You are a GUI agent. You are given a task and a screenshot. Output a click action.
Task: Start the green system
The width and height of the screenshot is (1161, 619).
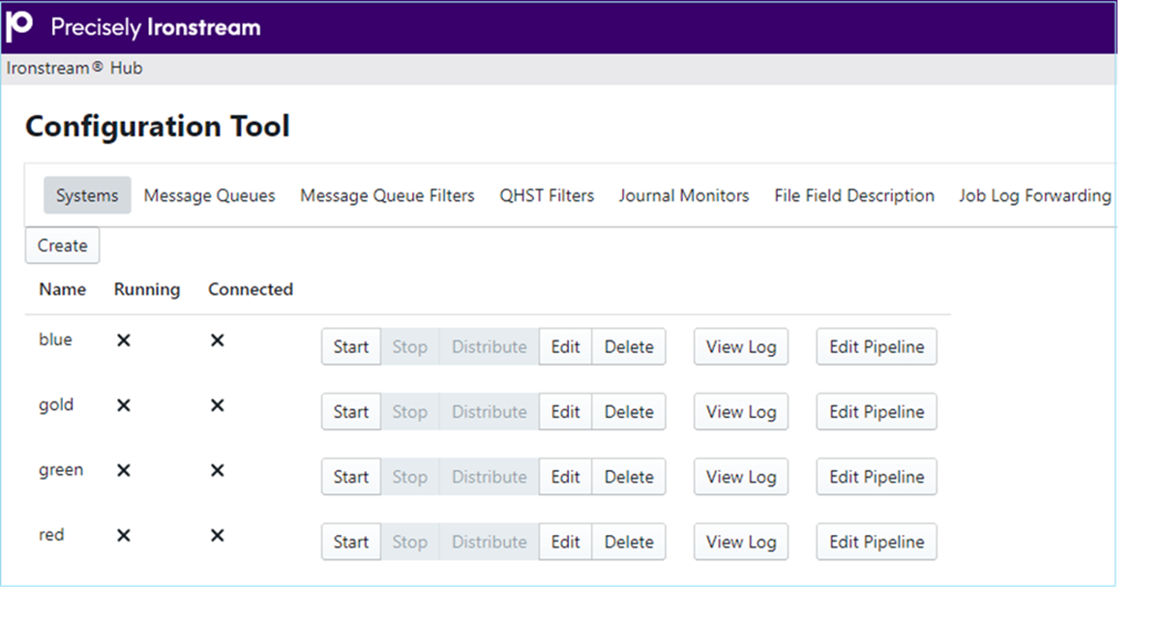coord(351,476)
